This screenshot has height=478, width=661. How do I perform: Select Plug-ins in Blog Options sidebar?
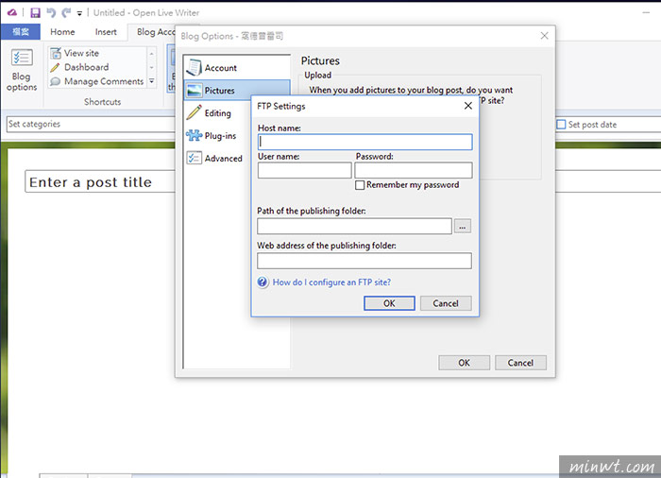(x=217, y=136)
